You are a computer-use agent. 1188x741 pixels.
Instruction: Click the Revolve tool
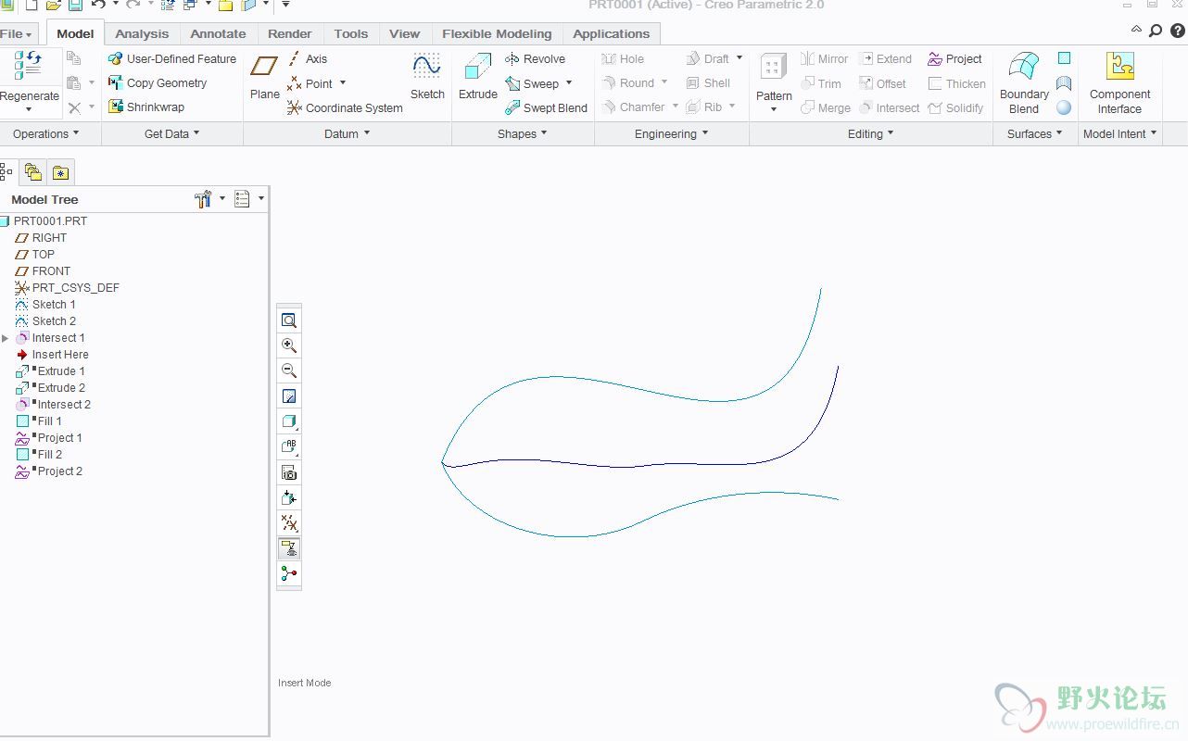coord(535,58)
